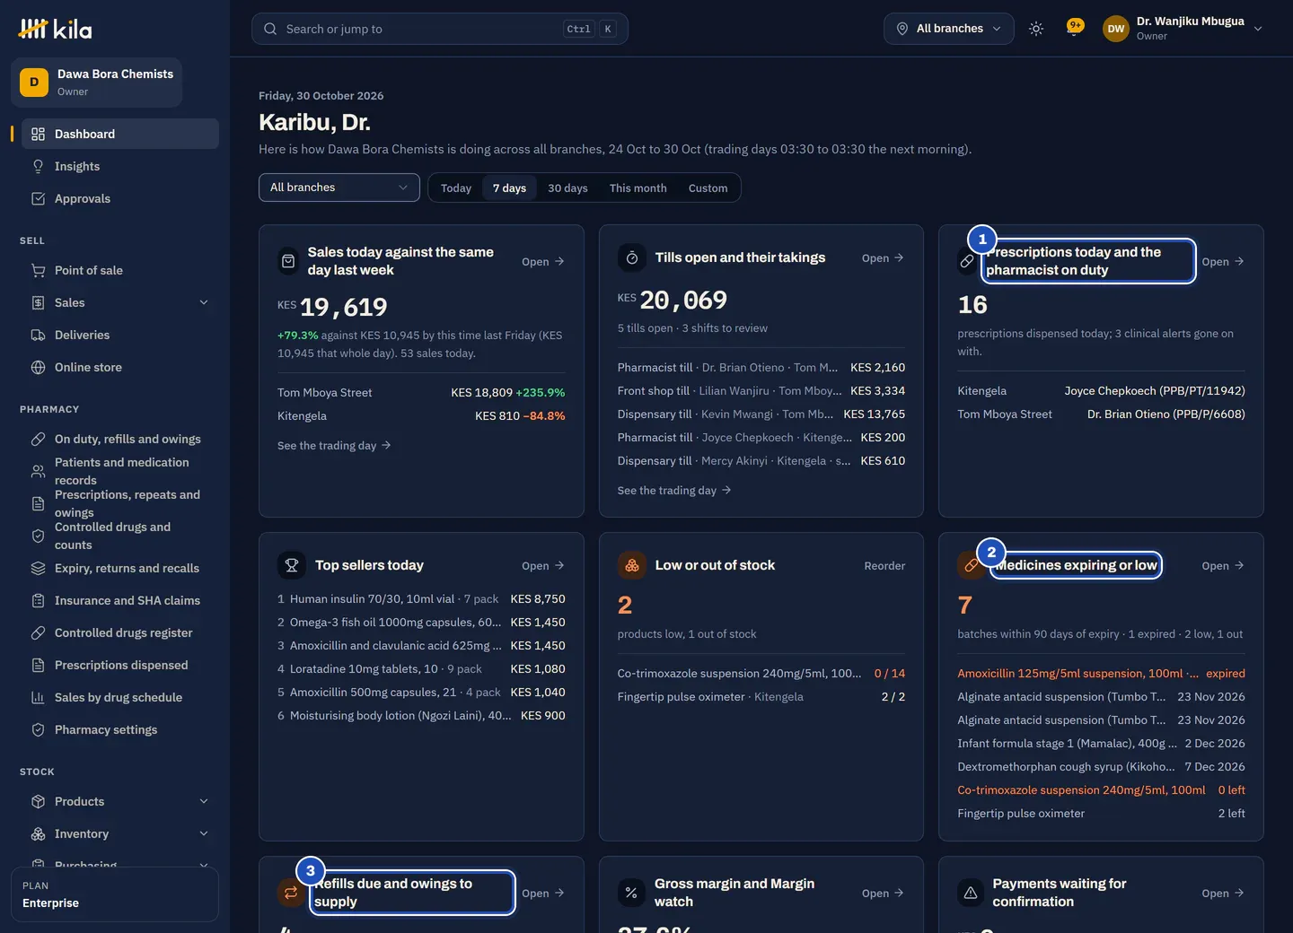Screen dimensions: 1293x933
Task: Click the Tills open stopwatch icon
Action: click(632, 257)
